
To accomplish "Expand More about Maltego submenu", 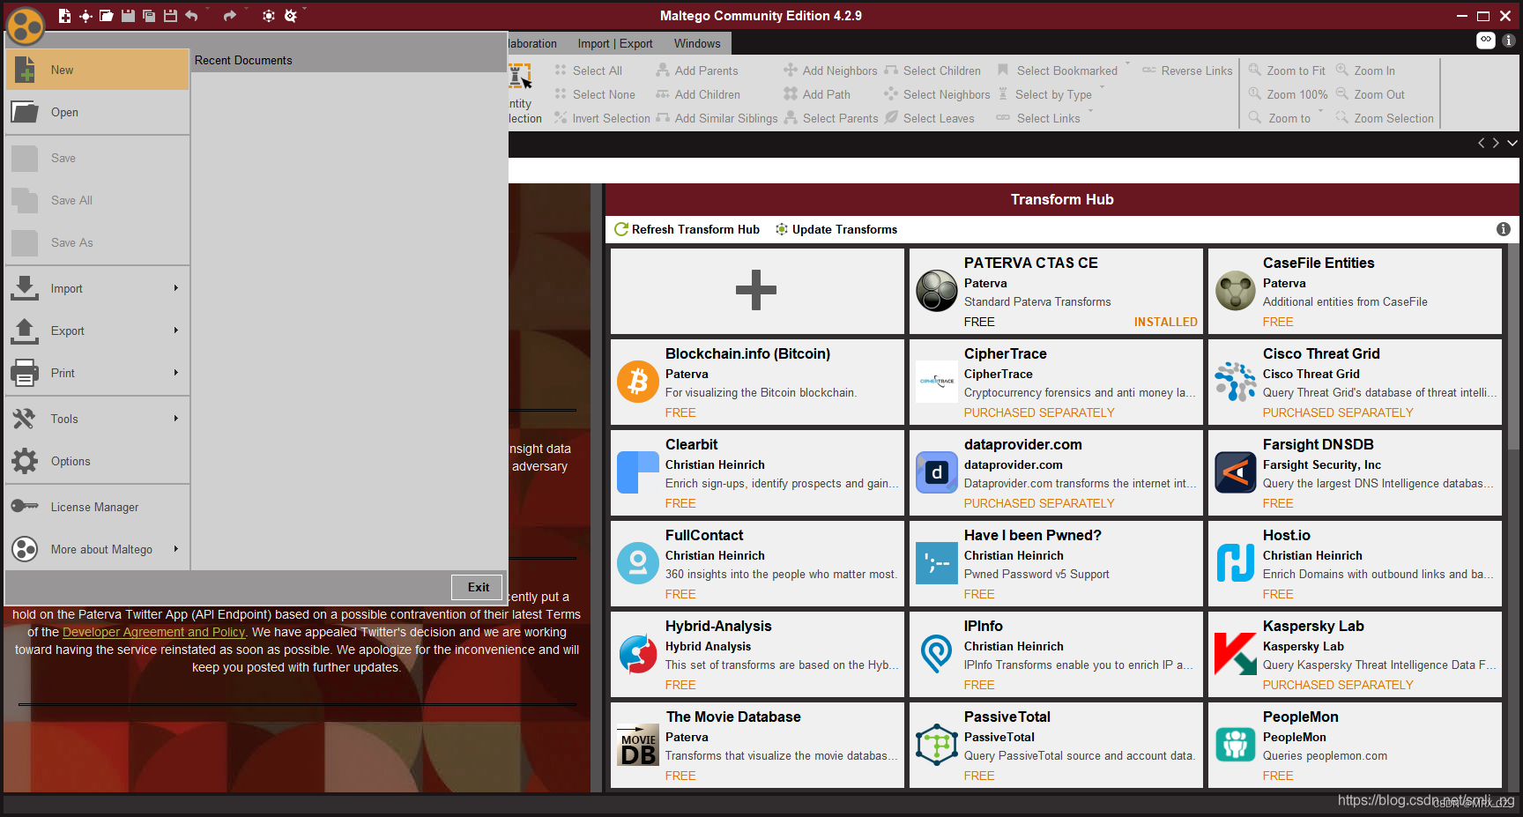I will [98, 549].
